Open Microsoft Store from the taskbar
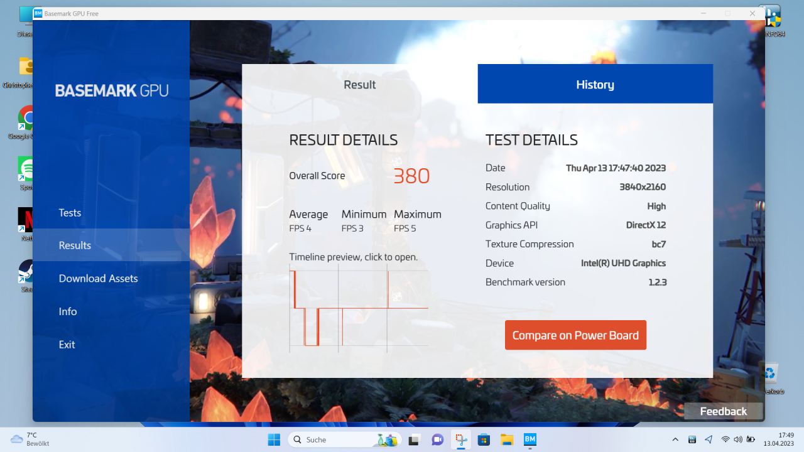The image size is (804, 452). [484, 439]
